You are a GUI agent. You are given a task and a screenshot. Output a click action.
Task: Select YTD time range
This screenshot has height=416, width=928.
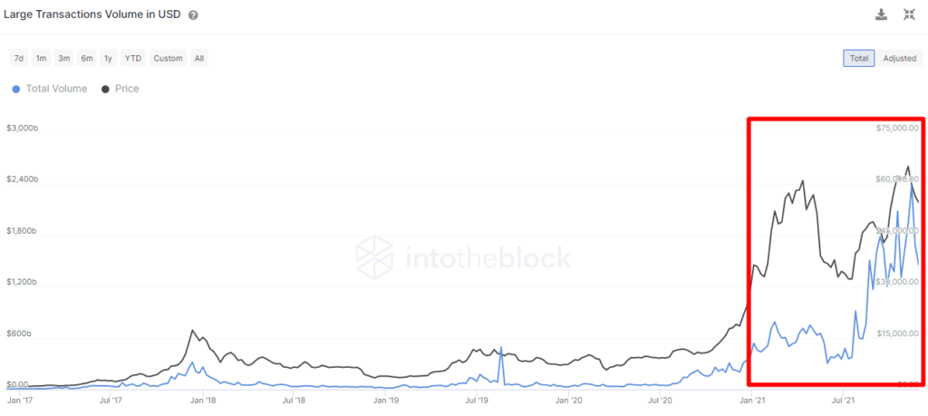tap(132, 58)
